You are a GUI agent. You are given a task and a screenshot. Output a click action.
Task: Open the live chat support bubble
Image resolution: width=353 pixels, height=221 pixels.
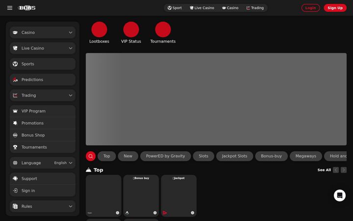point(339,195)
